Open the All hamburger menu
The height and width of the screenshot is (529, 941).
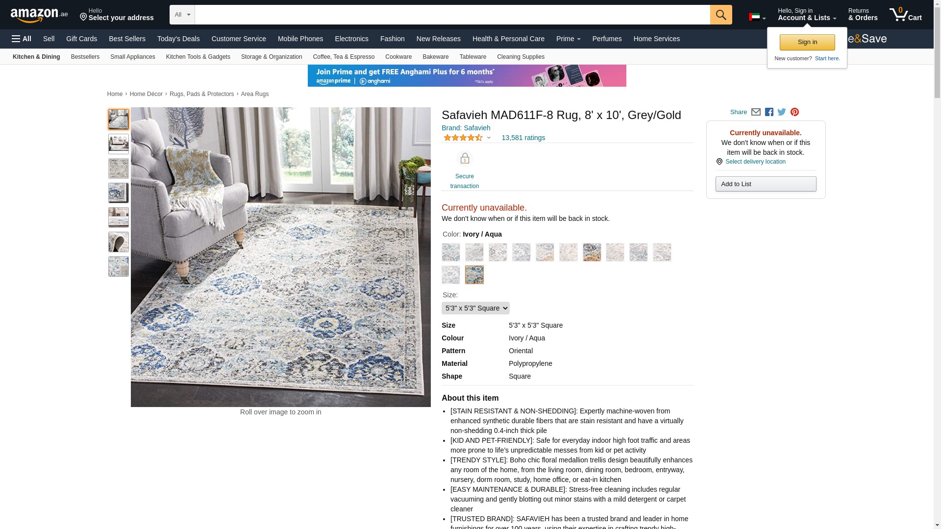(x=22, y=39)
